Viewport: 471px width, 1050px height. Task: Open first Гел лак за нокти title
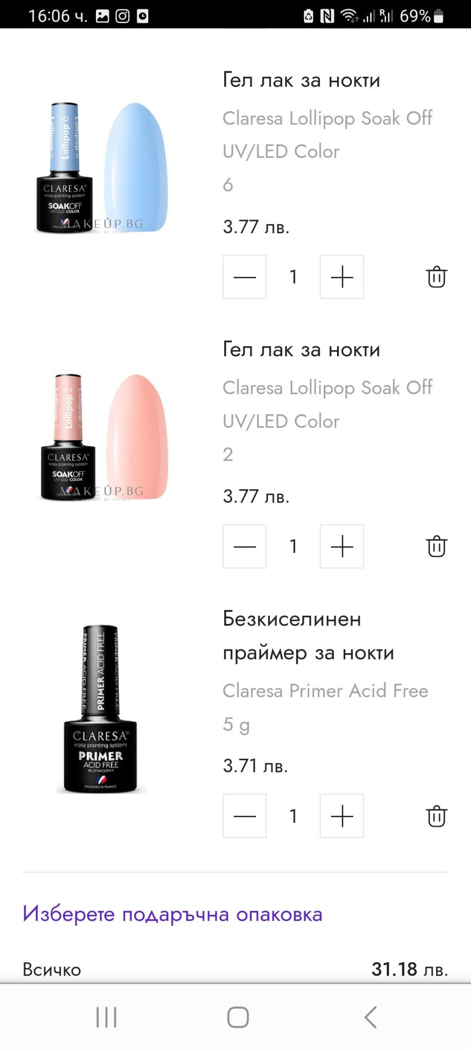click(x=302, y=80)
